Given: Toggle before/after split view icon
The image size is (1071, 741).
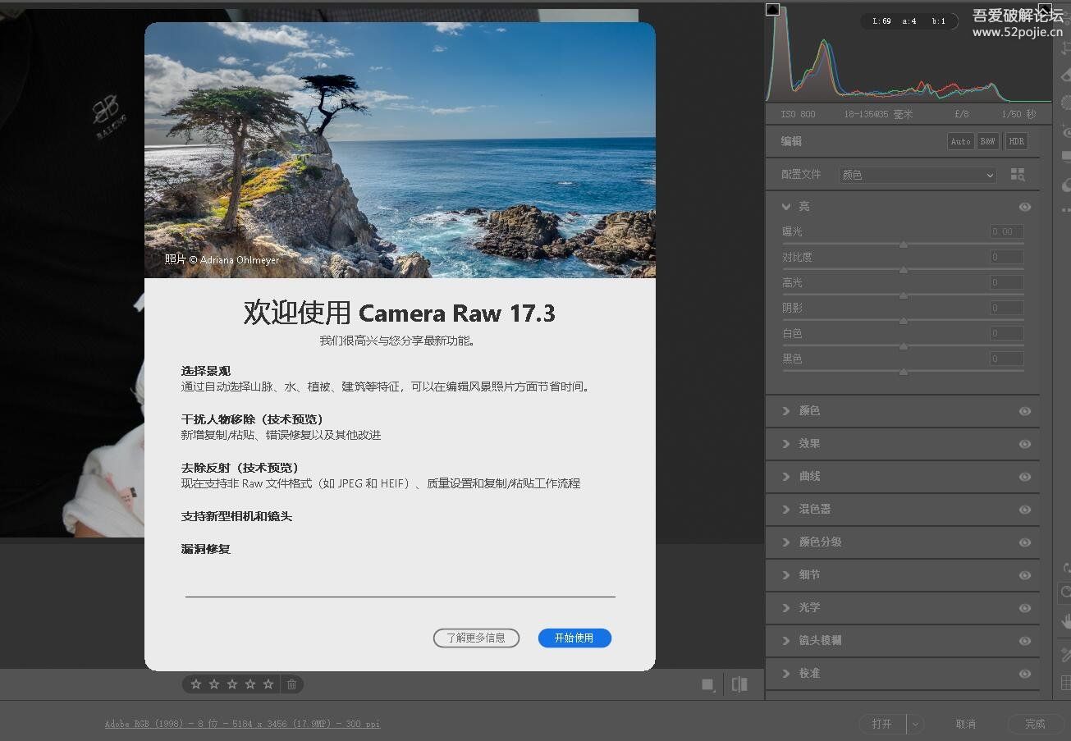Looking at the screenshot, I should (x=739, y=684).
